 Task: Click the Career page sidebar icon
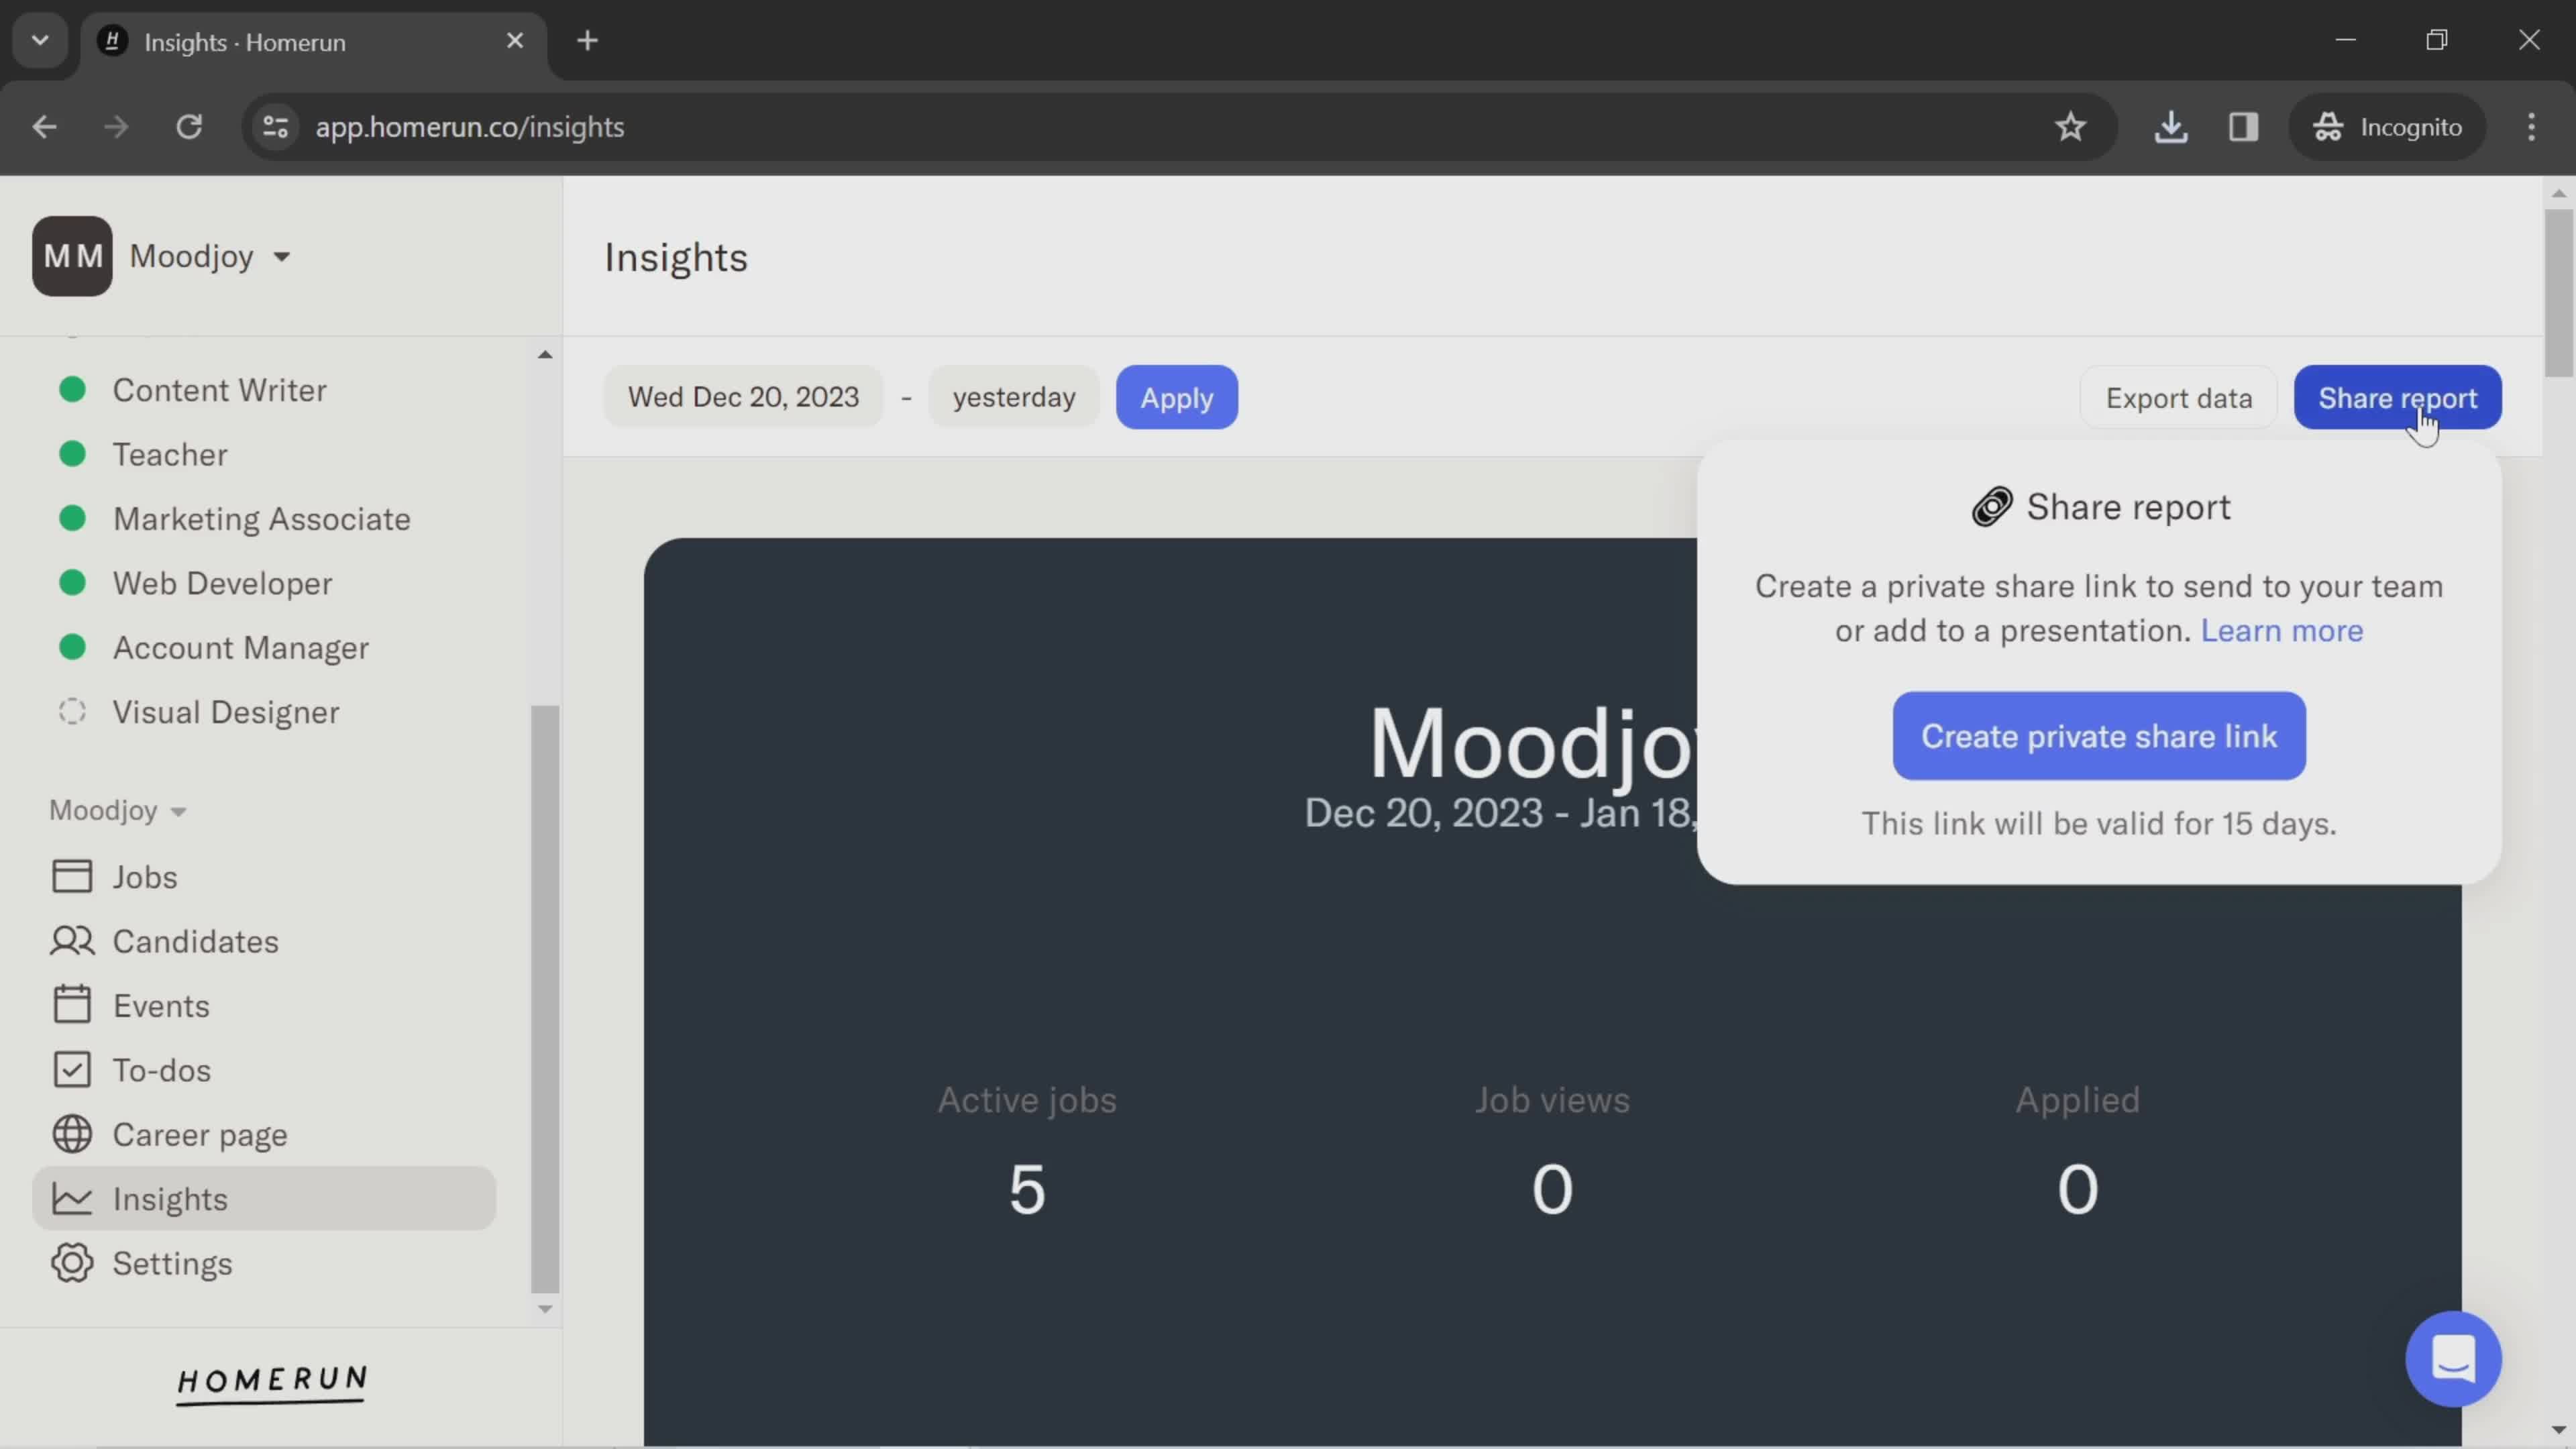tap(70, 1134)
